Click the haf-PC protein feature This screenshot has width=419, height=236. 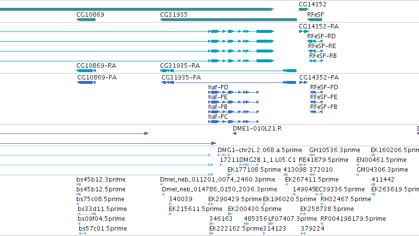point(233,122)
